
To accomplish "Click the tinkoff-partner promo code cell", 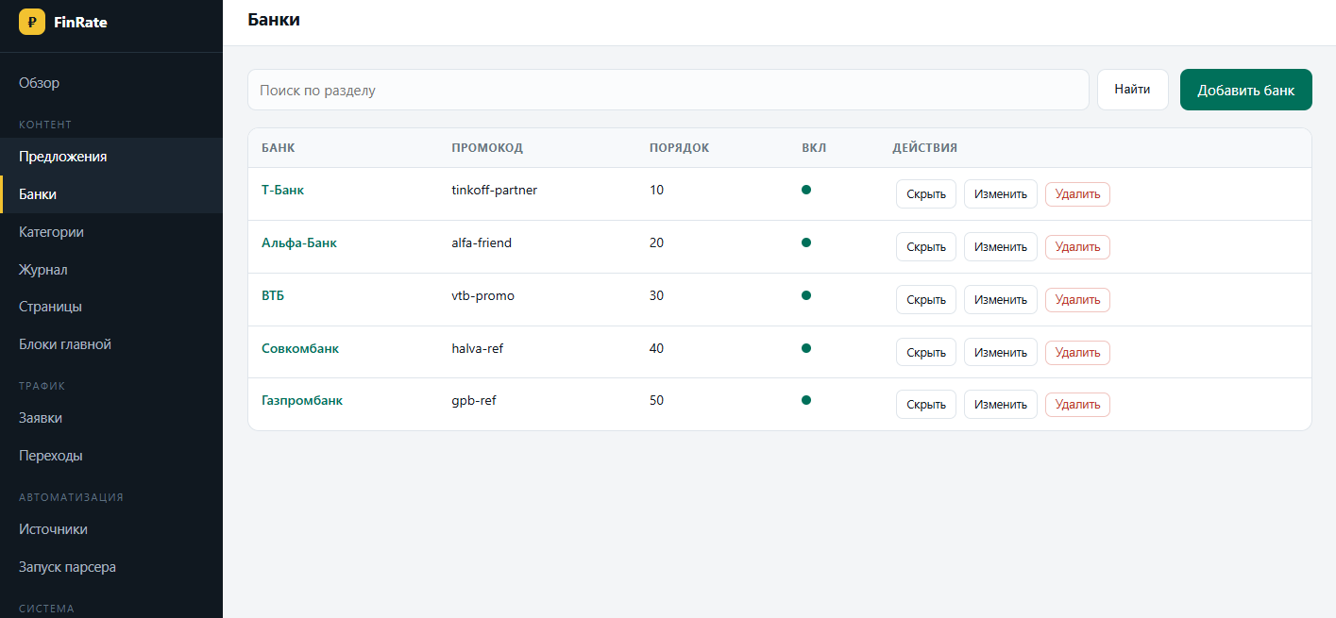I will pos(495,190).
